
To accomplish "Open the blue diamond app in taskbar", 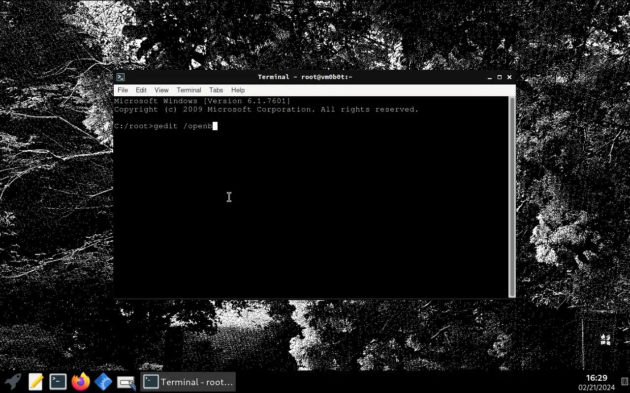I will [103, 382].
